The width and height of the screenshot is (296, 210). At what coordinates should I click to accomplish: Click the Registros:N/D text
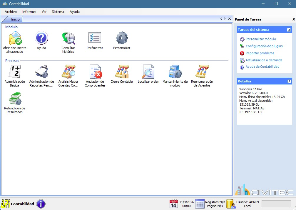pos(215,202)
